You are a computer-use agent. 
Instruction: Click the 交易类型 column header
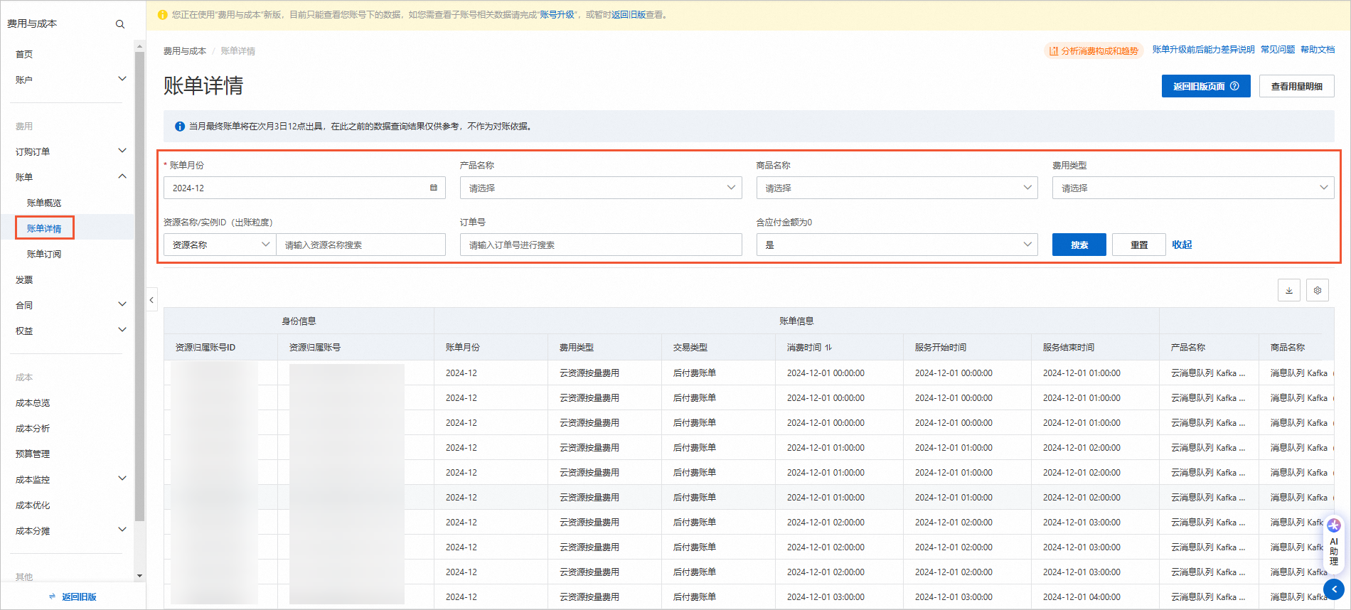point(718,348)
